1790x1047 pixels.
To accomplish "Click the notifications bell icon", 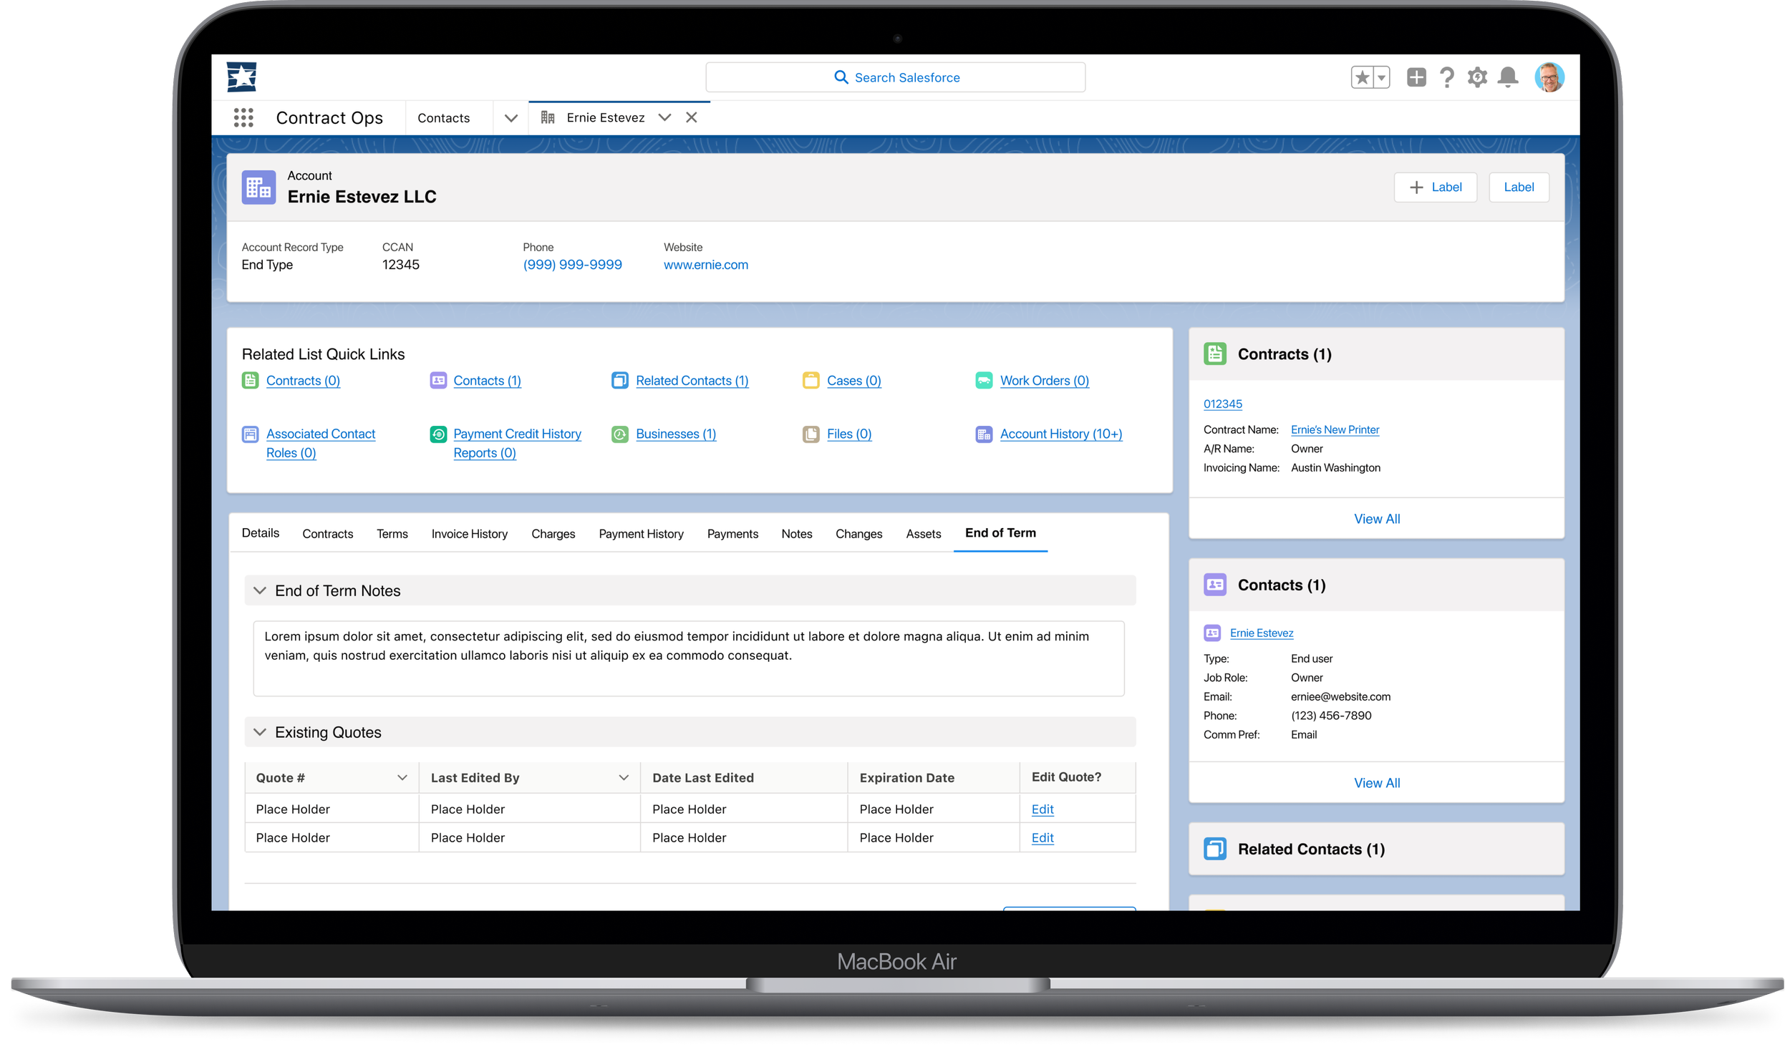I will click(1508, 77).
